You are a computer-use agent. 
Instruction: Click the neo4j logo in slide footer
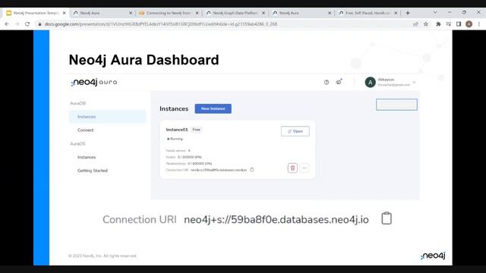433,256
